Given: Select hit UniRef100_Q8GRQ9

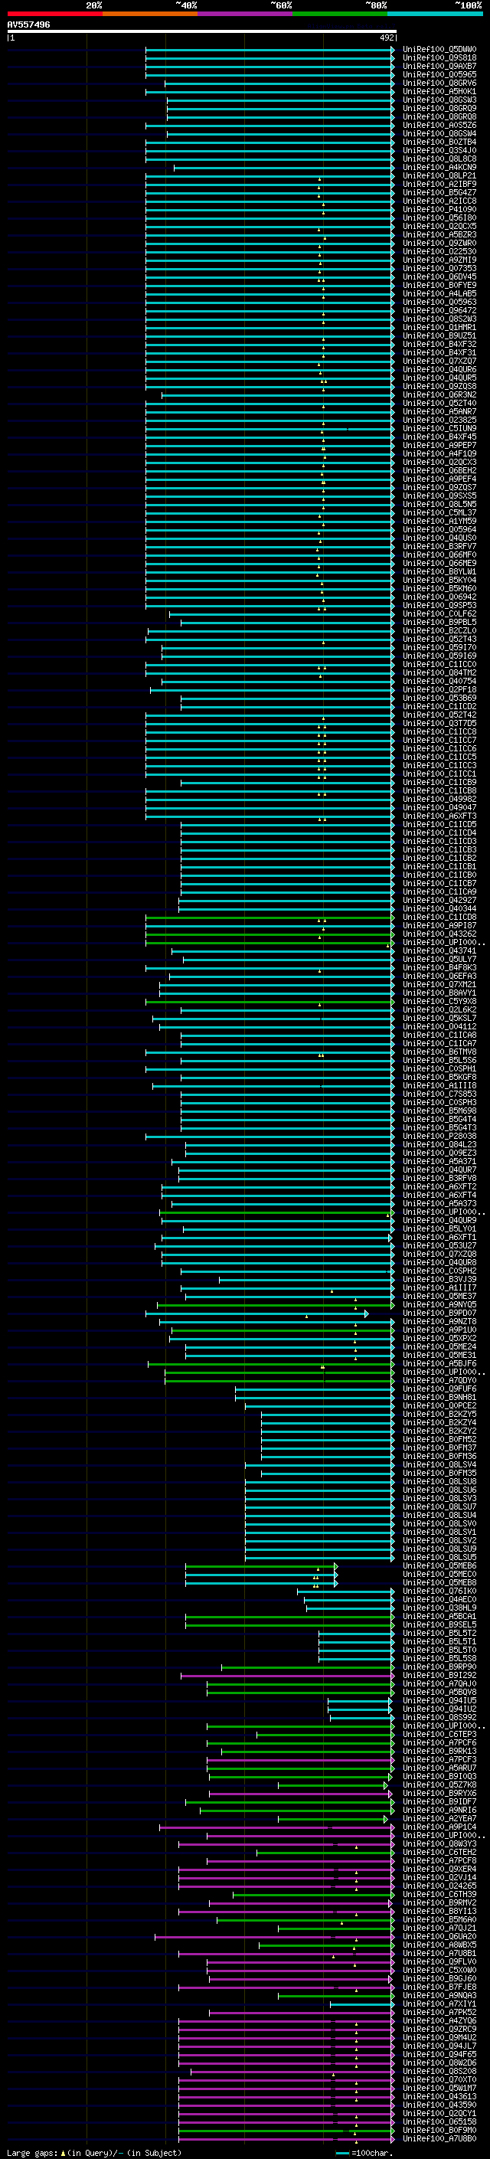Looking at the screenshot, I should click(x=439, y=108).
